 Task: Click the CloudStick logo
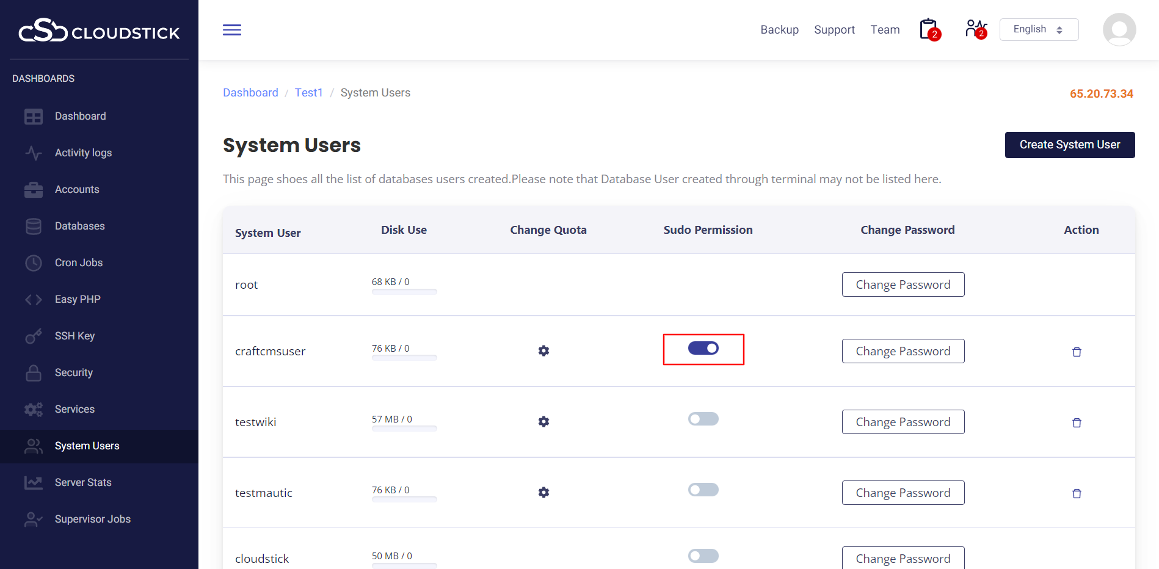click(99, 31)
